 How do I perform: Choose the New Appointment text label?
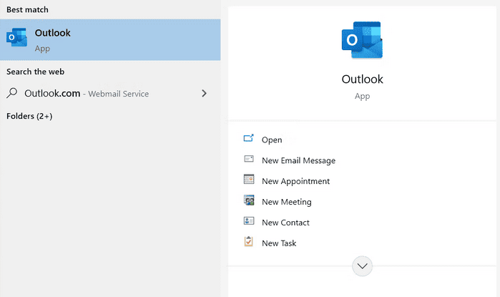pos(295,182)
